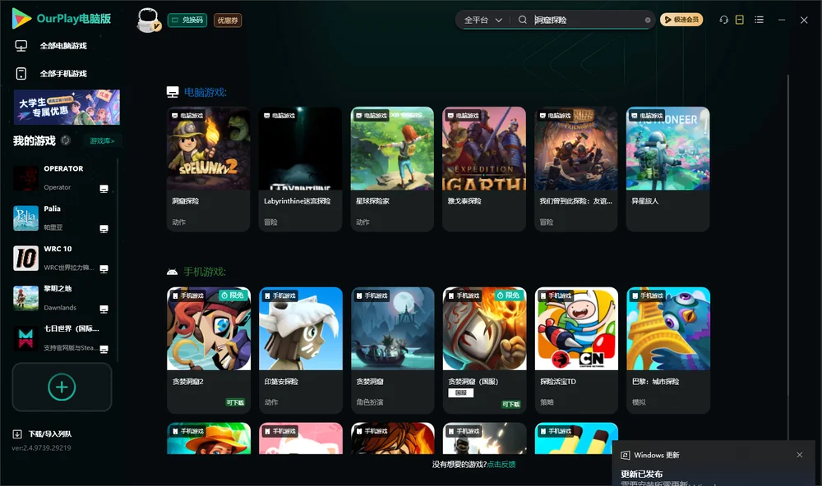The width and height of the screenshot is (822, 486).
Task: Open the 印第安探险 mobile game card
Action: point(300,350)
